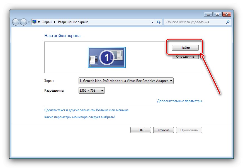This screenshot has width=243, height=168.
Task: Expand the arrow after "Экран" breadcrumb
Action: click(55, 22)
